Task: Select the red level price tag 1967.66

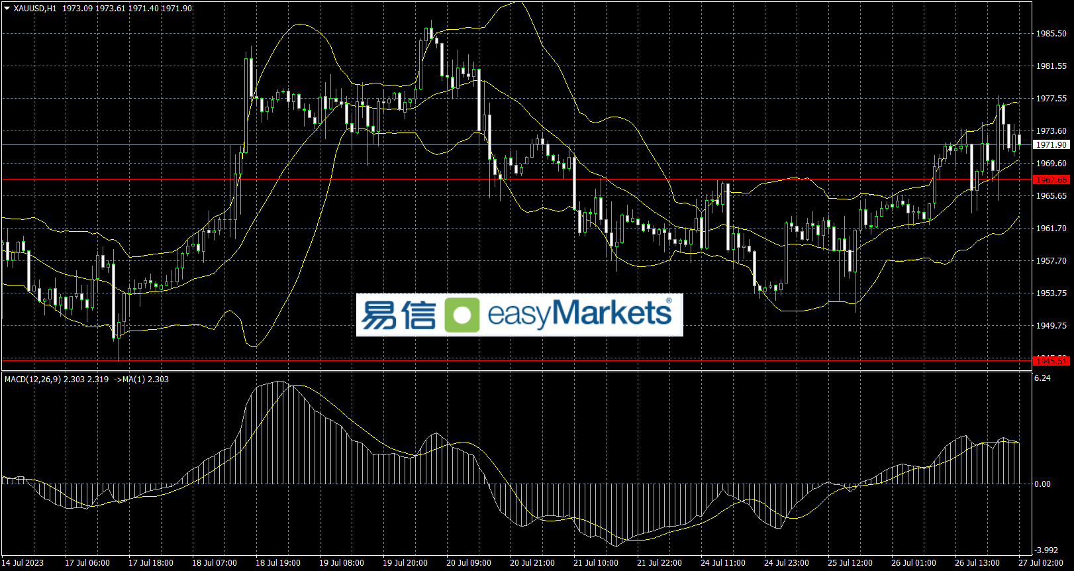Action: 1051,180
